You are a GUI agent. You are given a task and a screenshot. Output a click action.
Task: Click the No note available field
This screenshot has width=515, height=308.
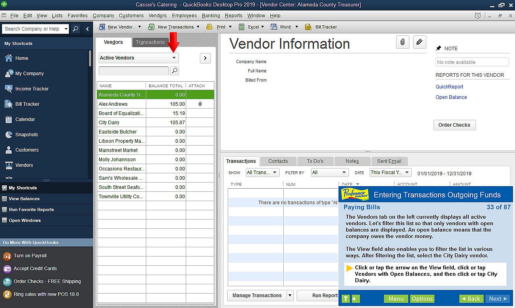(x=472, y=62)
